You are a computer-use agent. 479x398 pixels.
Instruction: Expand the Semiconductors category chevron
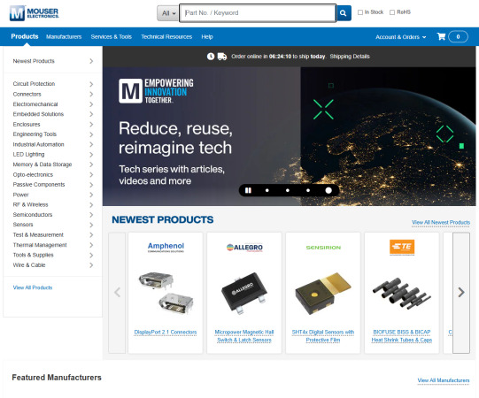pos(91,215)
